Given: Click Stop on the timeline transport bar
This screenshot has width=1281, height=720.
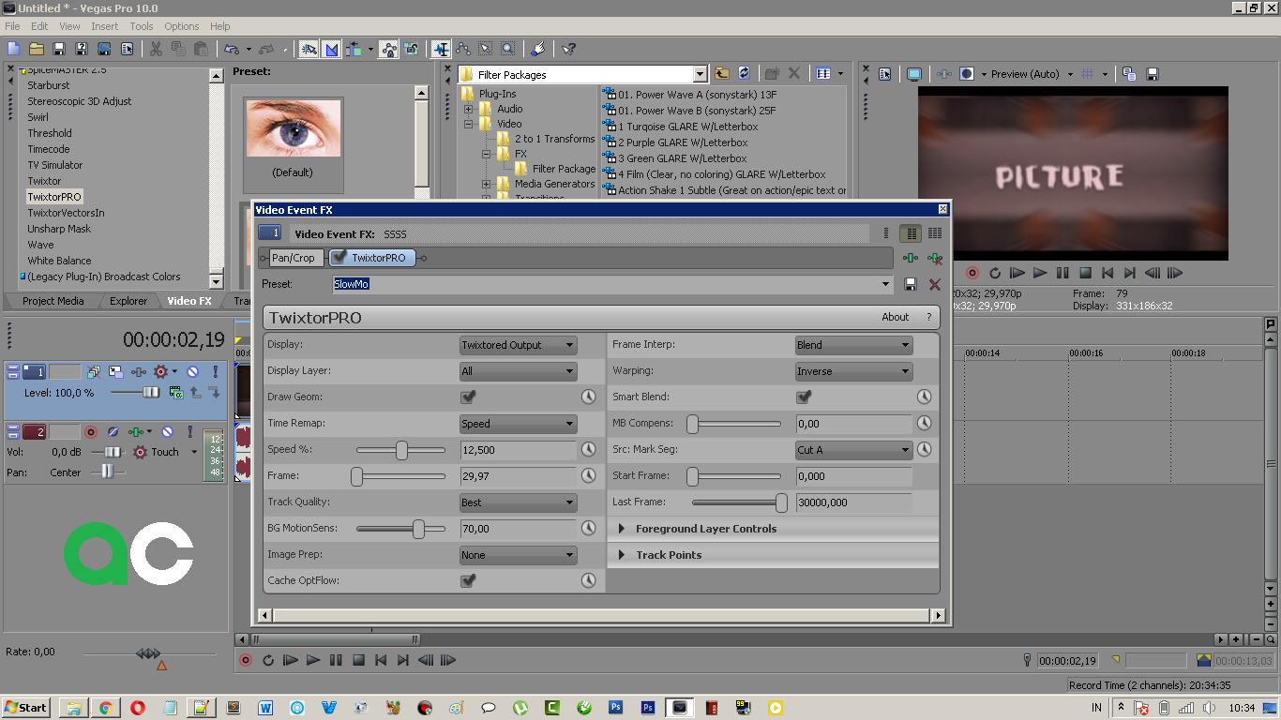Looking at the screenshot, I should tap(358, 660).
